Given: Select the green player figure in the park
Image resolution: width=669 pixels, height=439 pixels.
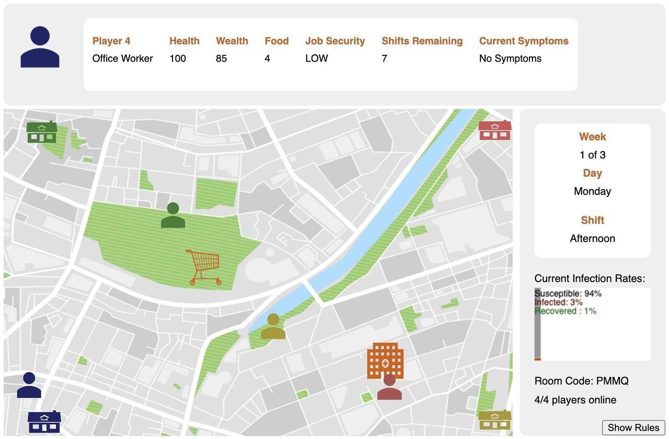Looking at the screenshot, I should (173, 215).
